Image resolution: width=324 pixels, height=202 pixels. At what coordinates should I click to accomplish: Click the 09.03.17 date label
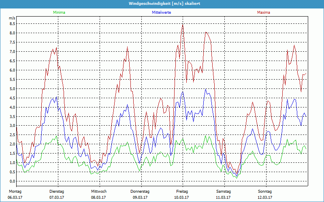pos(140,198)
